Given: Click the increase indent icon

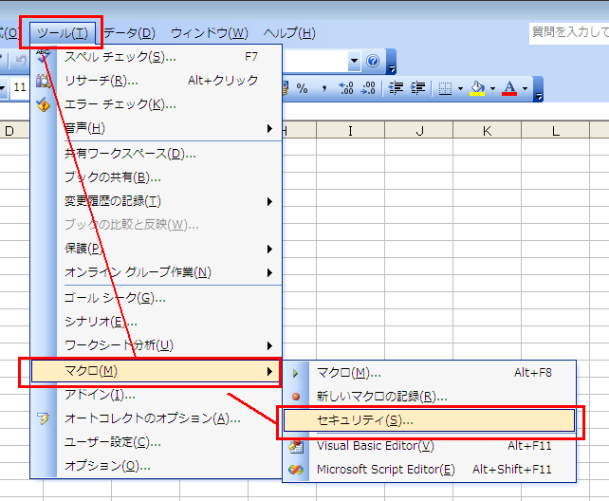Looking at the screenshot, I should [416, 88].
